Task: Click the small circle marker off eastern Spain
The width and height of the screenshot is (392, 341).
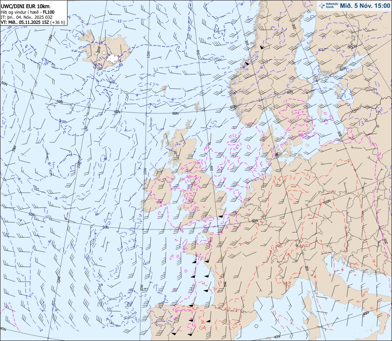Action: click(256, 326)
